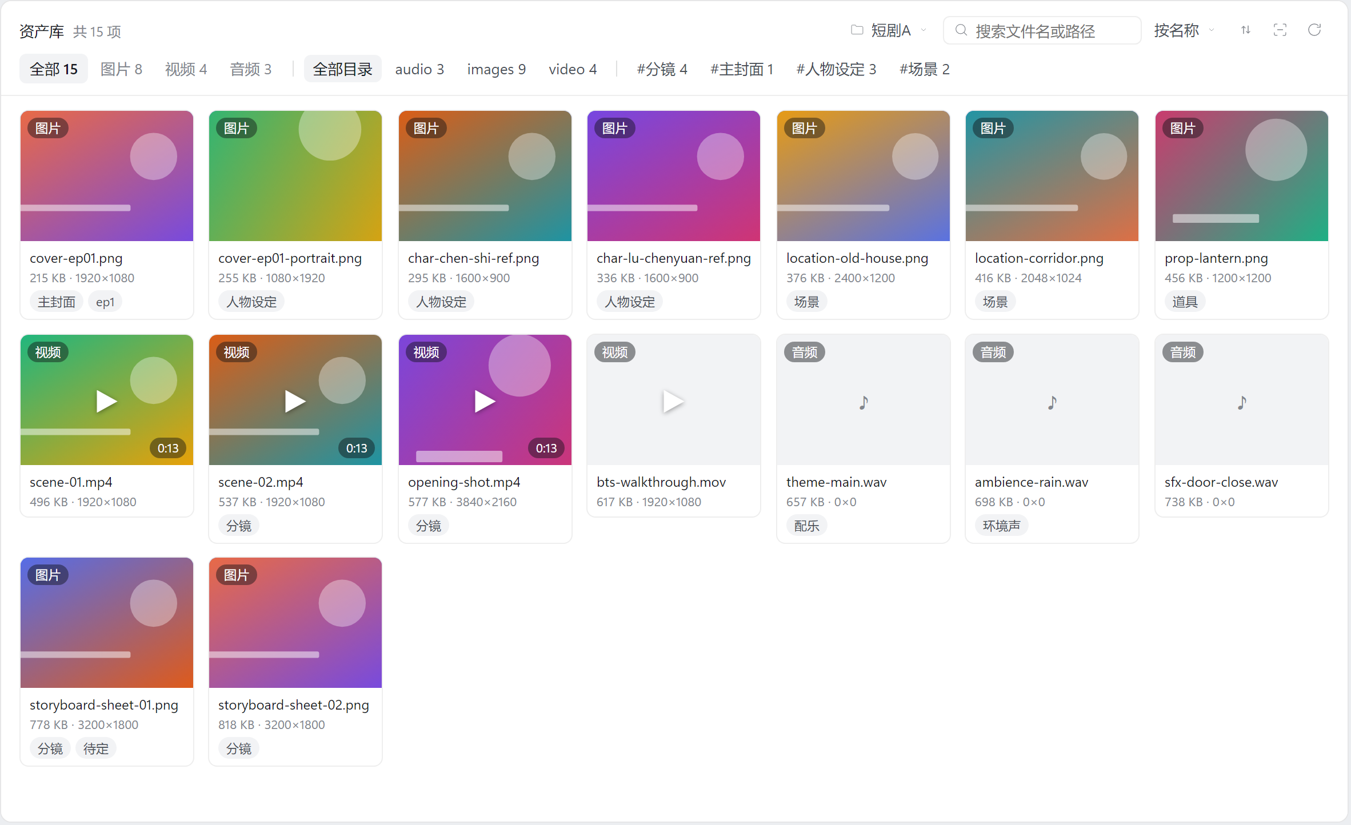The width and height of the screenshot is (1351, 825).
Task: Select the location-corridor.png file name
Action: point(1039,258)
